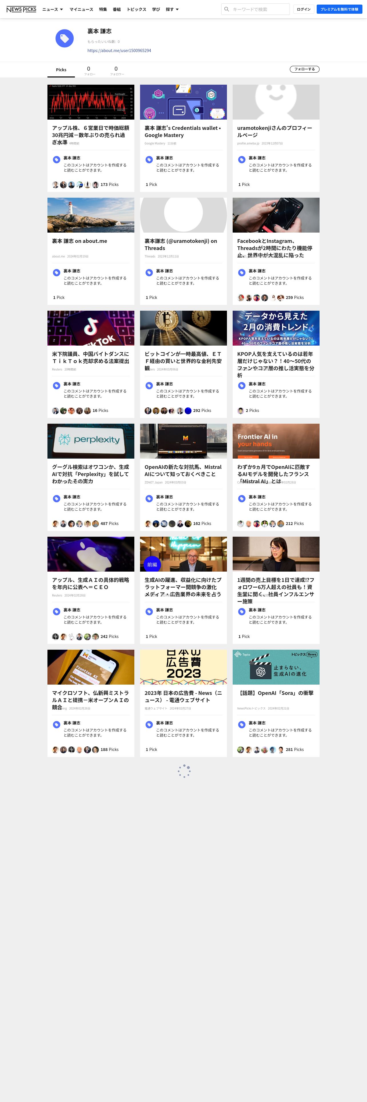
Task: Open the Threads uramotokenji article title
Action: click(x=181, y=244)
